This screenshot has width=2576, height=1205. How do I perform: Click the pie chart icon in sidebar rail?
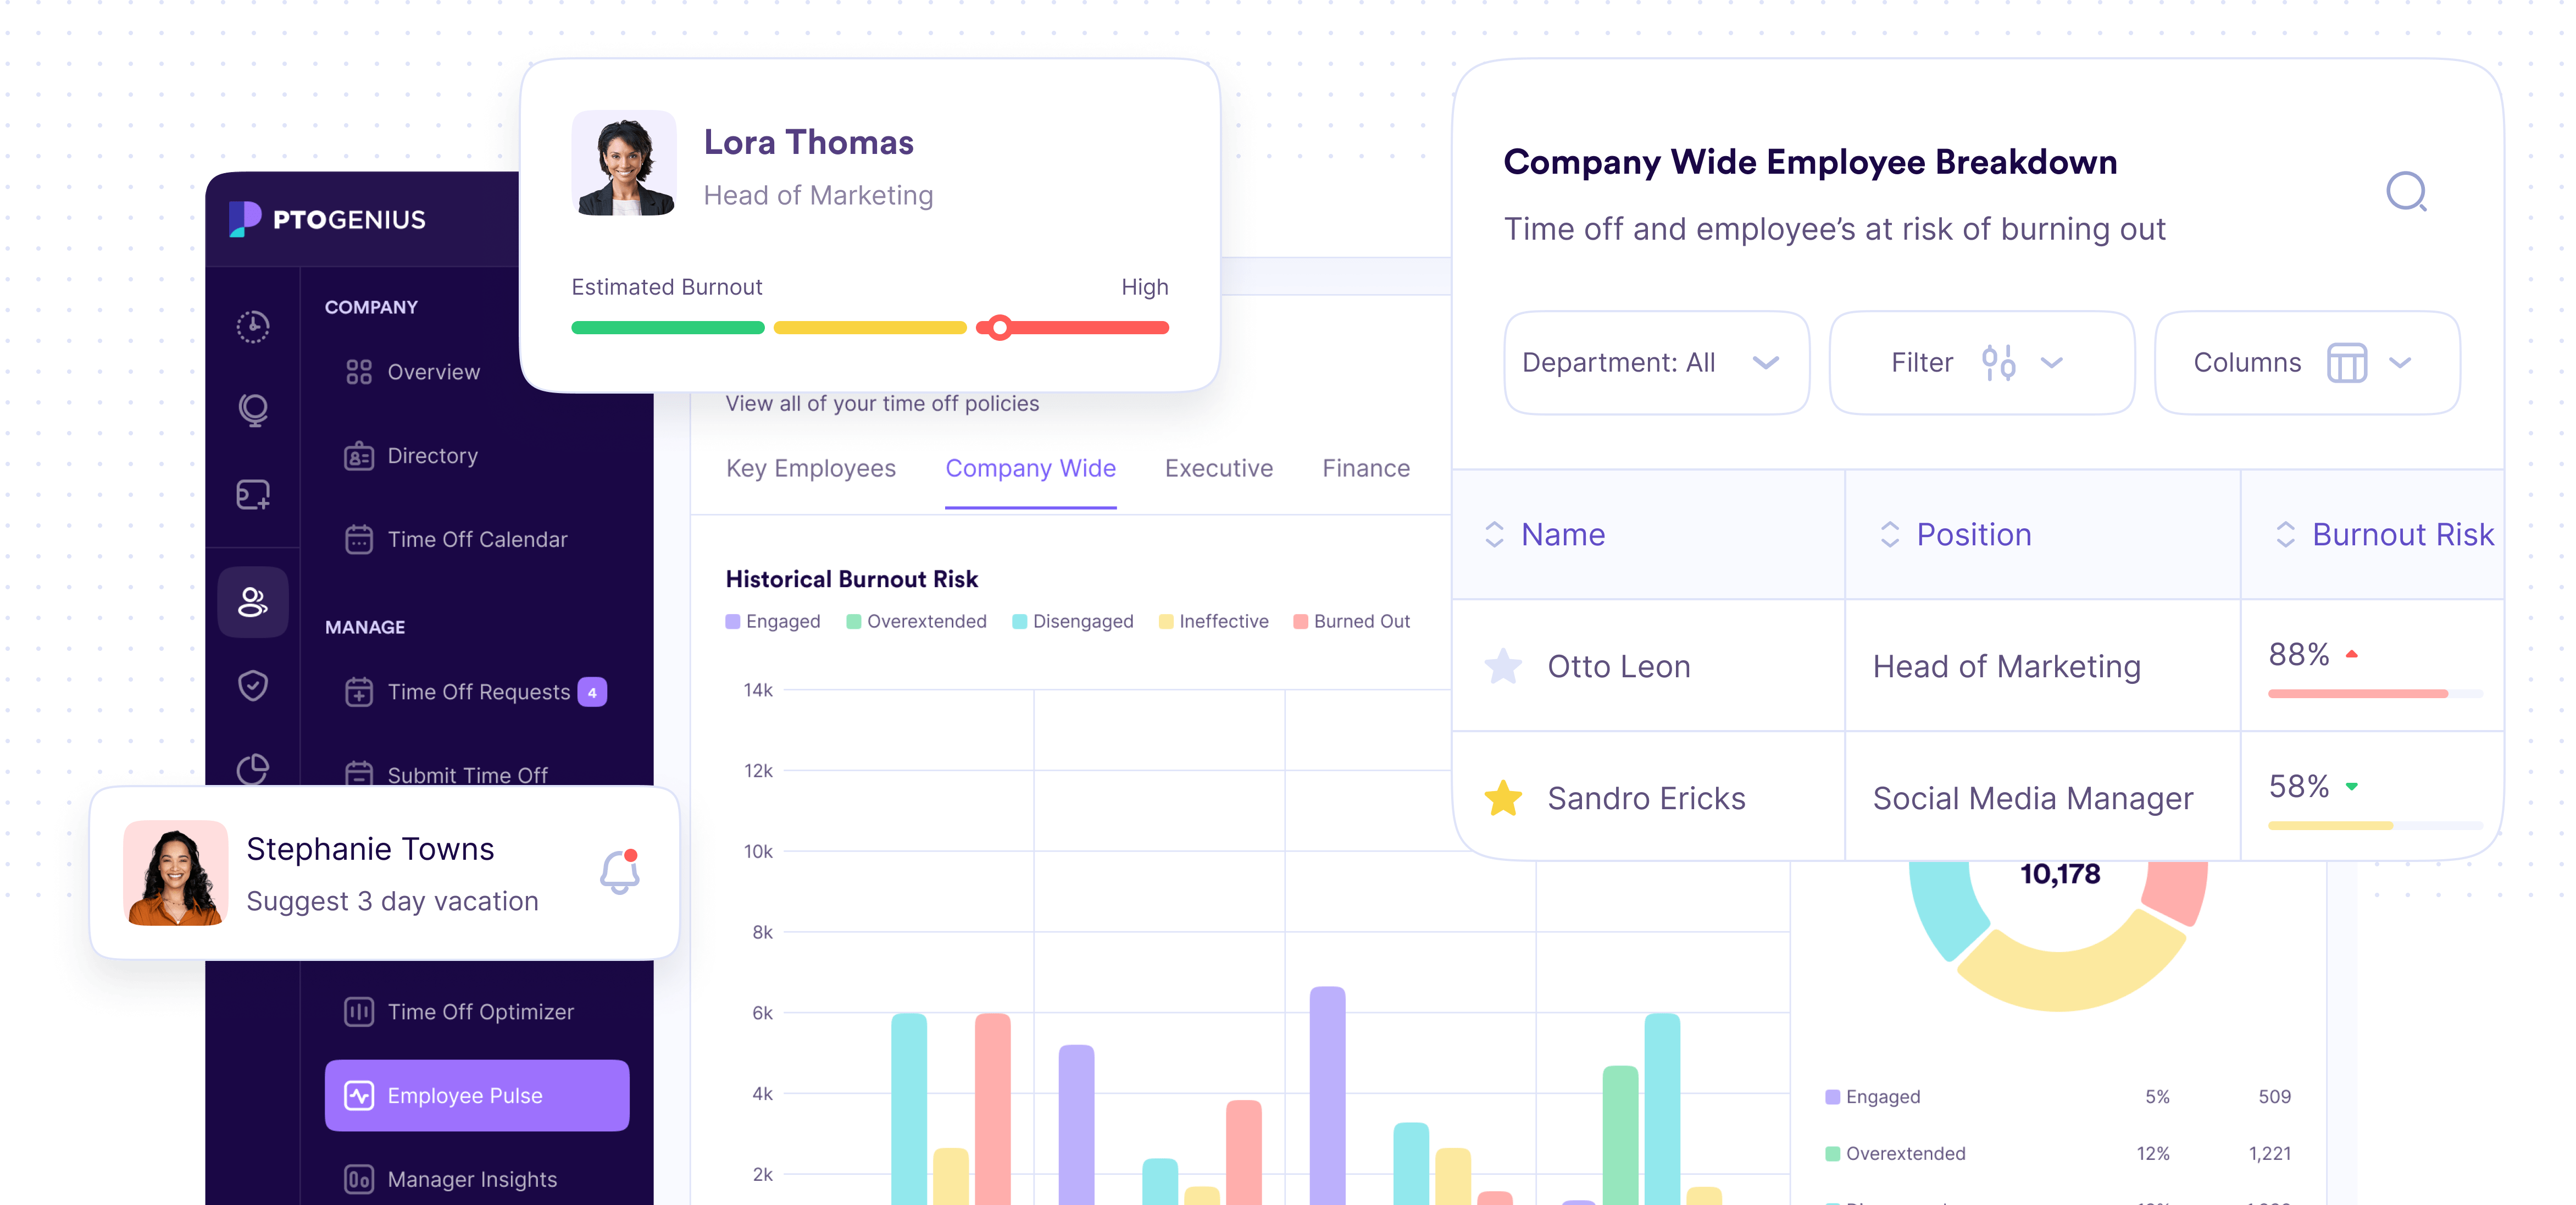pos(253,769)
